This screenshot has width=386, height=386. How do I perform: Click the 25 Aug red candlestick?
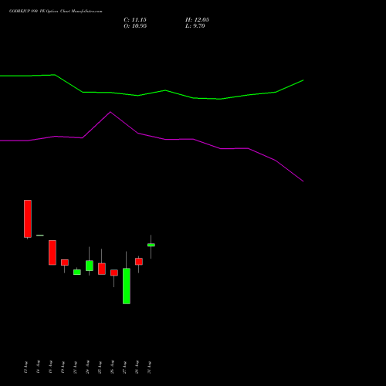pos(102,269)
